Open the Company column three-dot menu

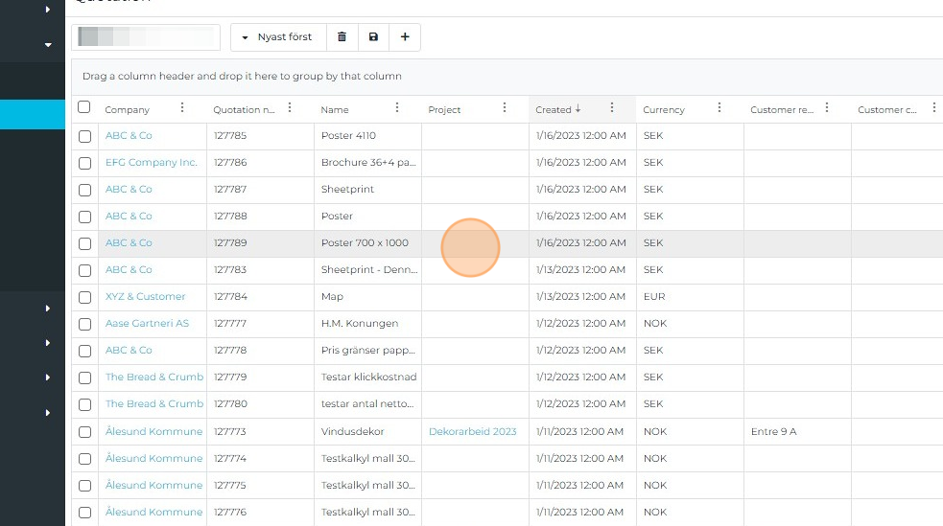point(182,108)
